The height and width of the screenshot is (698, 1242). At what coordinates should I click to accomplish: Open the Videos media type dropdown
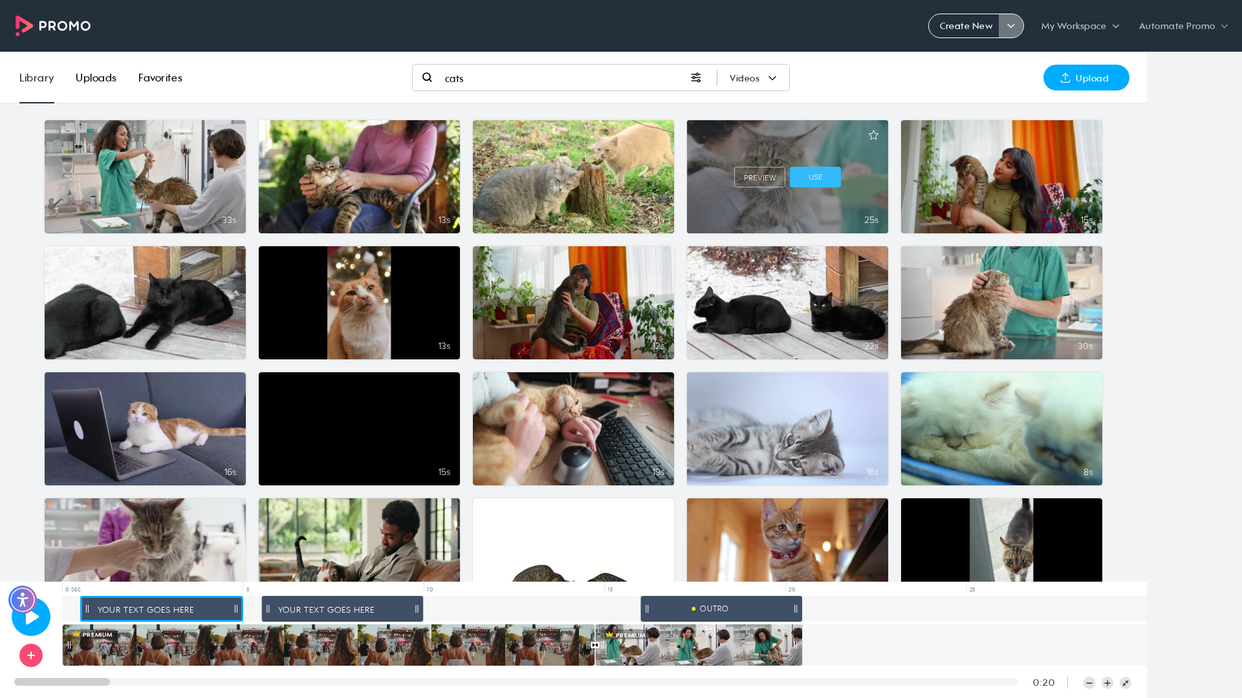coord(753,78)
